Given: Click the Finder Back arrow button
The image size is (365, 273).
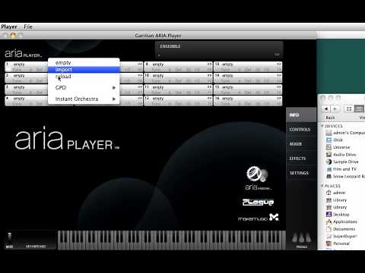Looking at the screenshot, I should pos(326,109).
